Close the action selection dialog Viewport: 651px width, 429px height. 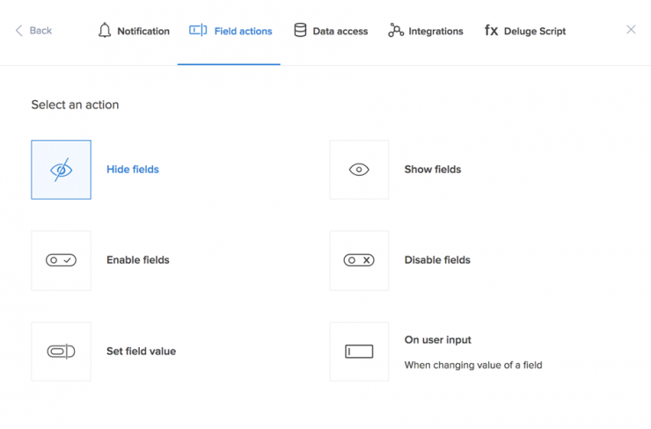click(631, 30)
